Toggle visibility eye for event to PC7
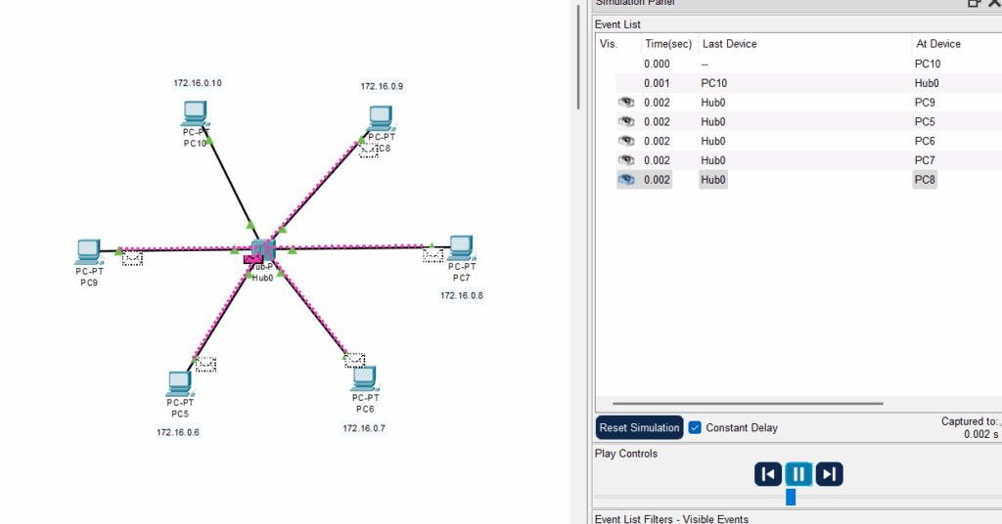This screenshot has width=1002, height=524. (626, 160)
